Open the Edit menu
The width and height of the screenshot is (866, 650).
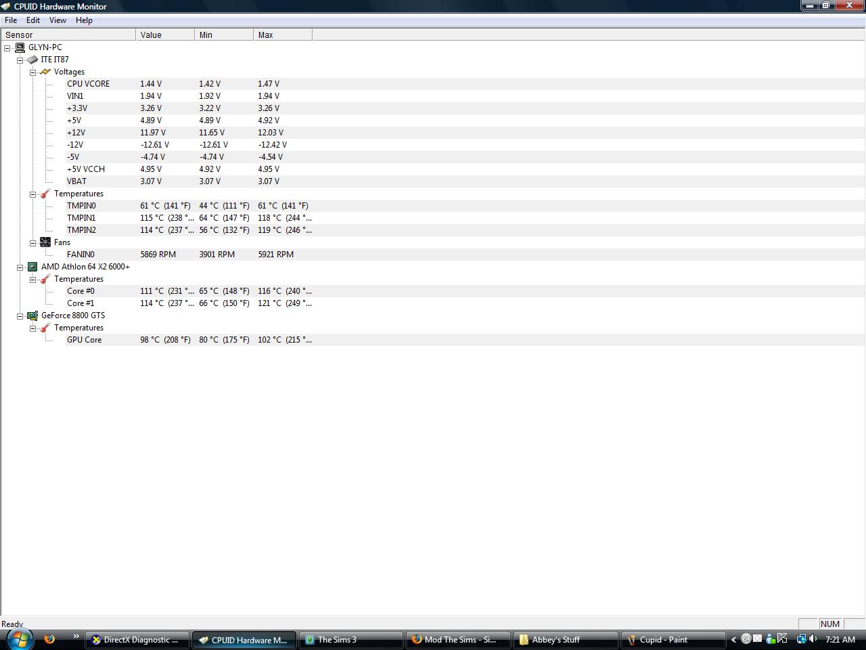tap(33, 20)
